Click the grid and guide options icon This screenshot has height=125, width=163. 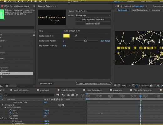point(133,86)
